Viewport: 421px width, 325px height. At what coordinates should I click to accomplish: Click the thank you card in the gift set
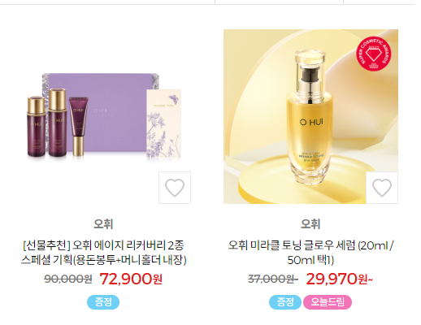coord(163,123)
